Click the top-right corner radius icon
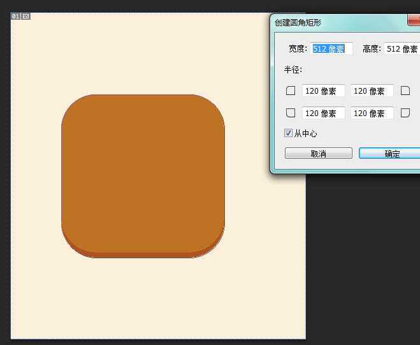The width and height of the screenshot is (420, 345). click(x=405, y=91)
